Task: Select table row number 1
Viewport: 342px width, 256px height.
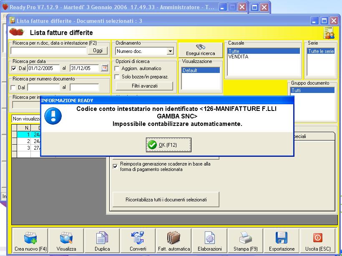Action: [26, 135]
